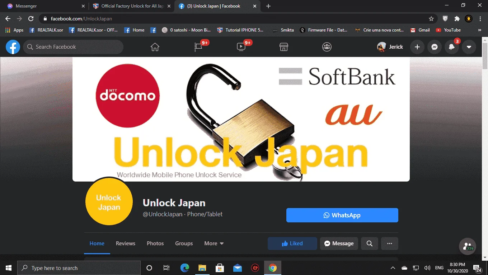
Task: Click the Facebook logo icon
Action: (13, 47)
